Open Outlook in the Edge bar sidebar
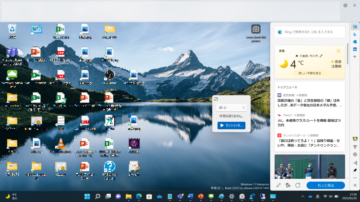 [x=355, y=42]
